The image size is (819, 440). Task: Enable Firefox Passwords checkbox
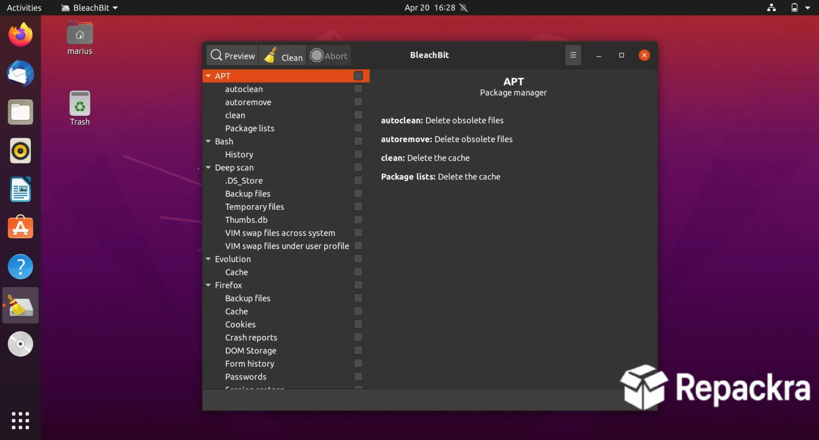pyautogui.click(x=358, y=376)
